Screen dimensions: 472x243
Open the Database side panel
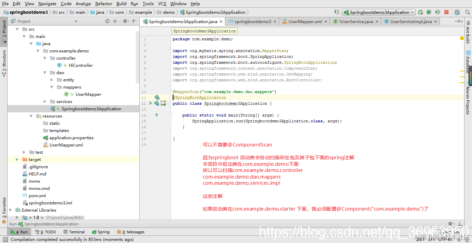pos(468,62)
